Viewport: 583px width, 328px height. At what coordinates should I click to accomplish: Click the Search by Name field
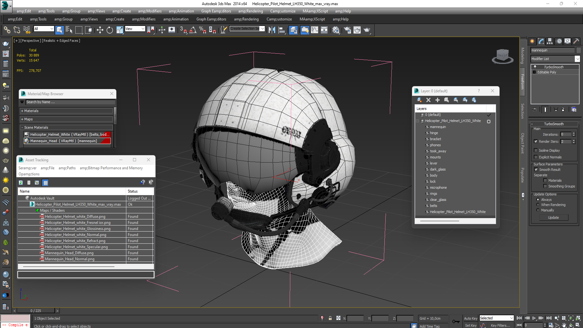(70, 102)
